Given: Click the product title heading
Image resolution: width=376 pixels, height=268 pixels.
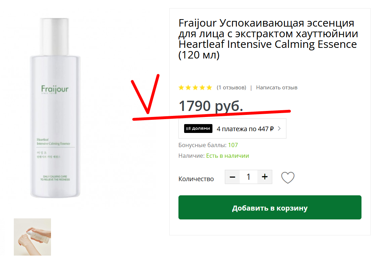Looking at the screenshot, I should point(268,39).
